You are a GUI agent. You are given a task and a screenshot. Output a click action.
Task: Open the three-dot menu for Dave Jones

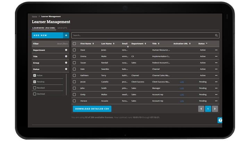pos(216,50)
